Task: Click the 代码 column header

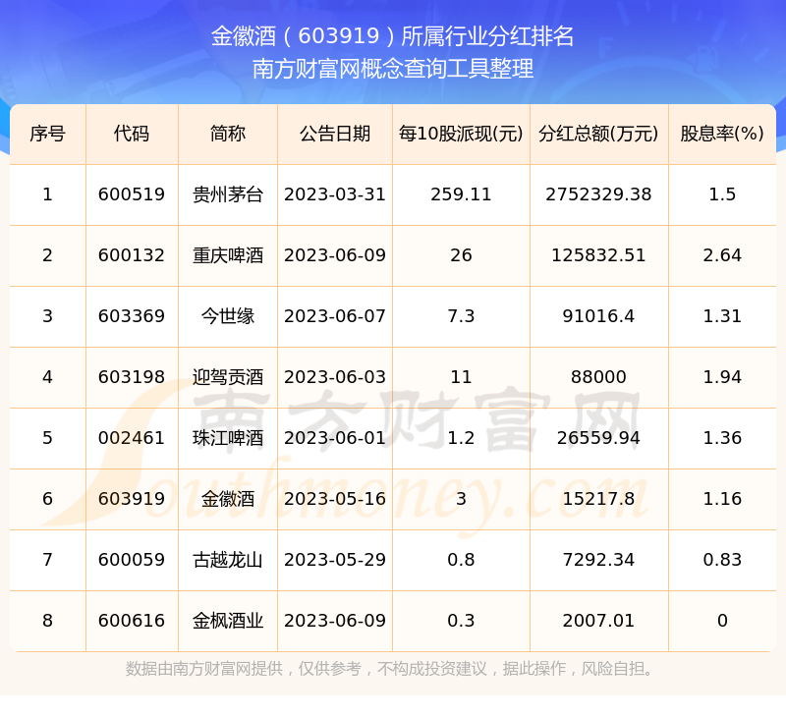Action: click(132, 134)
